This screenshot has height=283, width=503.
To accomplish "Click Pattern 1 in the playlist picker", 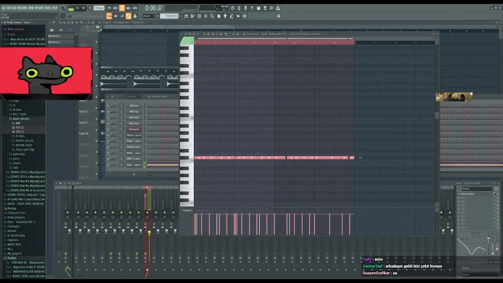I will [61, 36].
